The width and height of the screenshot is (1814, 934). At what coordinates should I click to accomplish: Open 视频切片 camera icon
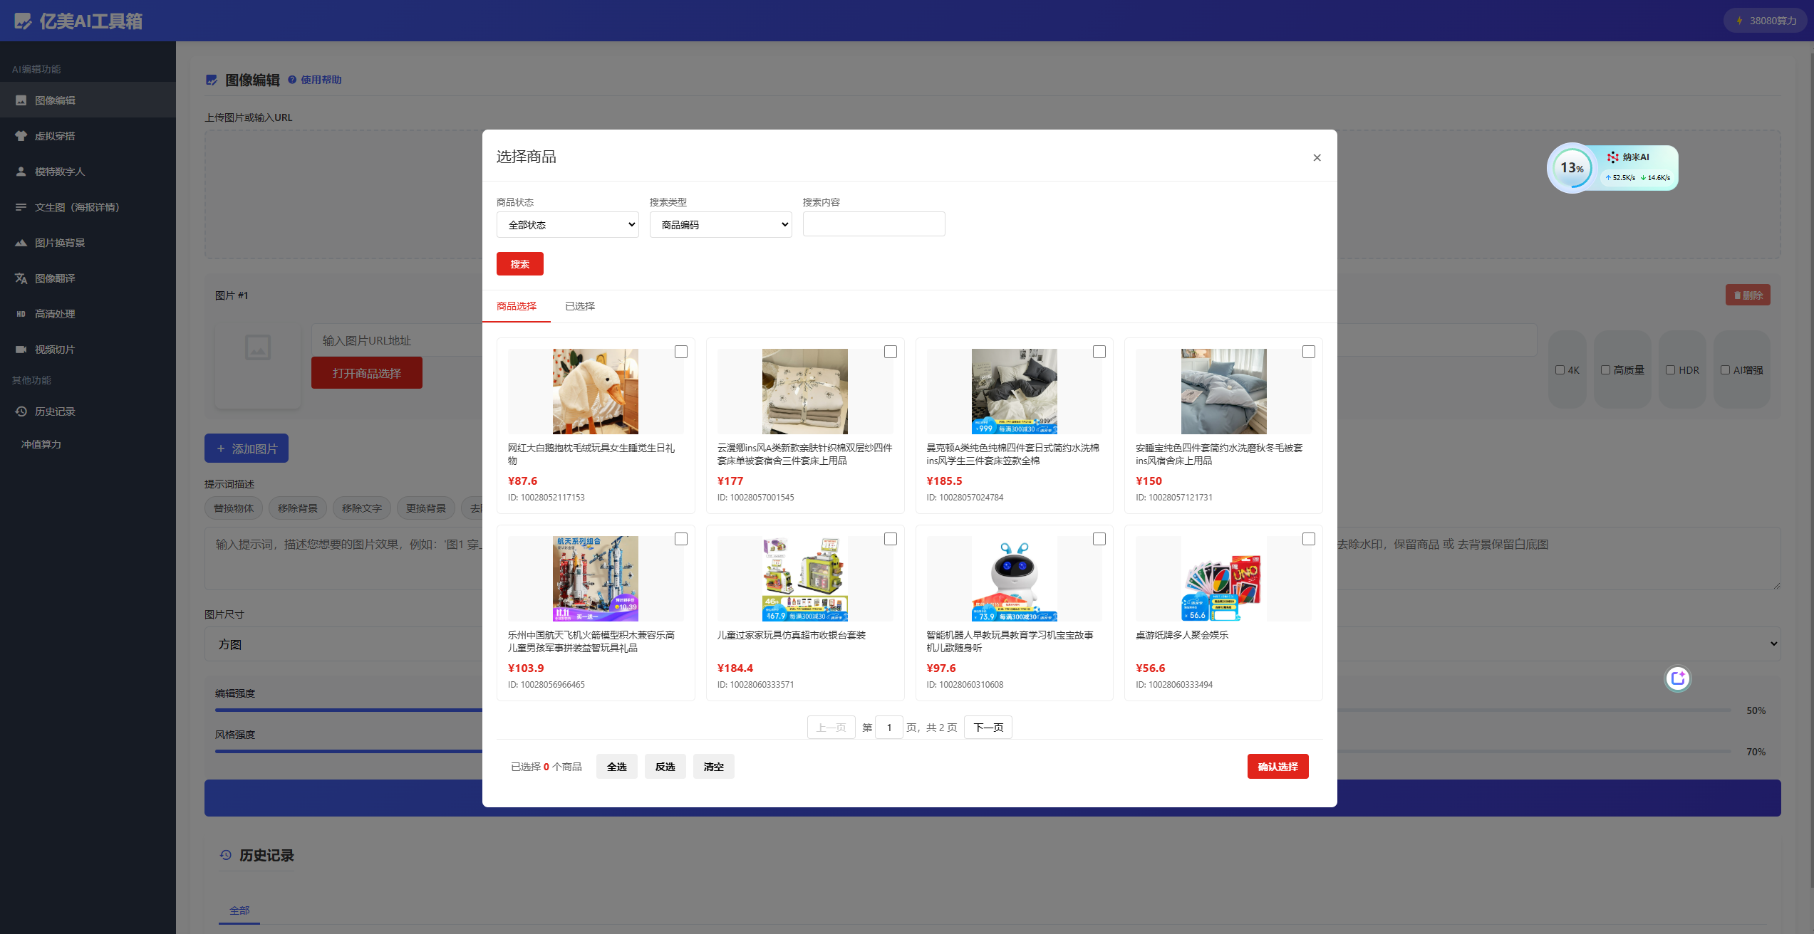tap(21, 350)
